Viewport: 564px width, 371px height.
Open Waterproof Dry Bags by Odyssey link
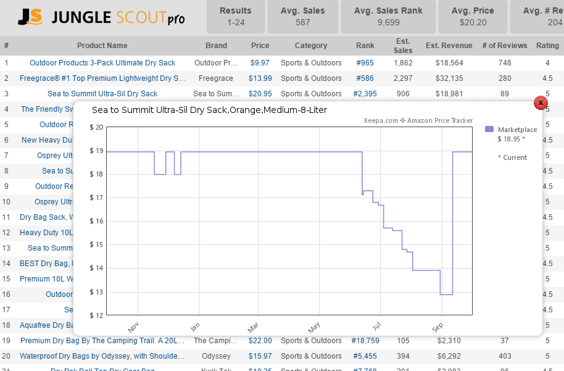coord(102,356)
